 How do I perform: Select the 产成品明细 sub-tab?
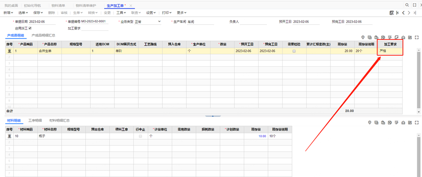[16, 35]
